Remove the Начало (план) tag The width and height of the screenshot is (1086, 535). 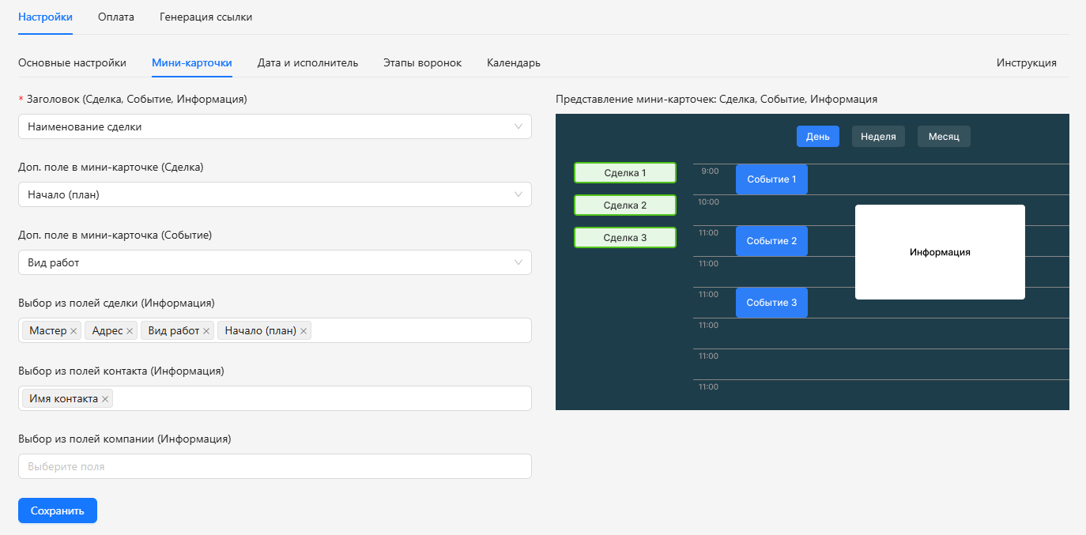(x=304, y=331)
